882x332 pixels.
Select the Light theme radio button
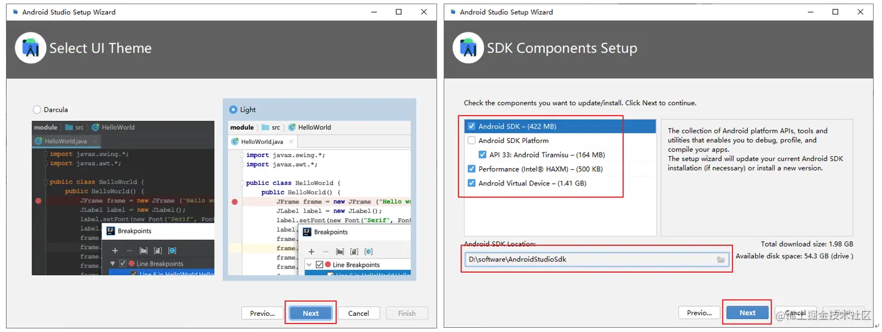(x=234, y=109)
